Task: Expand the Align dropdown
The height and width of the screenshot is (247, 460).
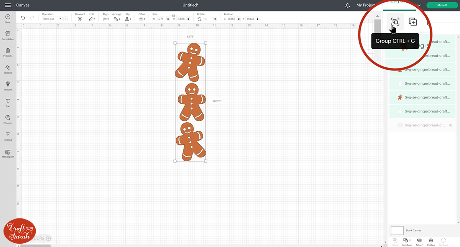Action: [x=105, y=19]
